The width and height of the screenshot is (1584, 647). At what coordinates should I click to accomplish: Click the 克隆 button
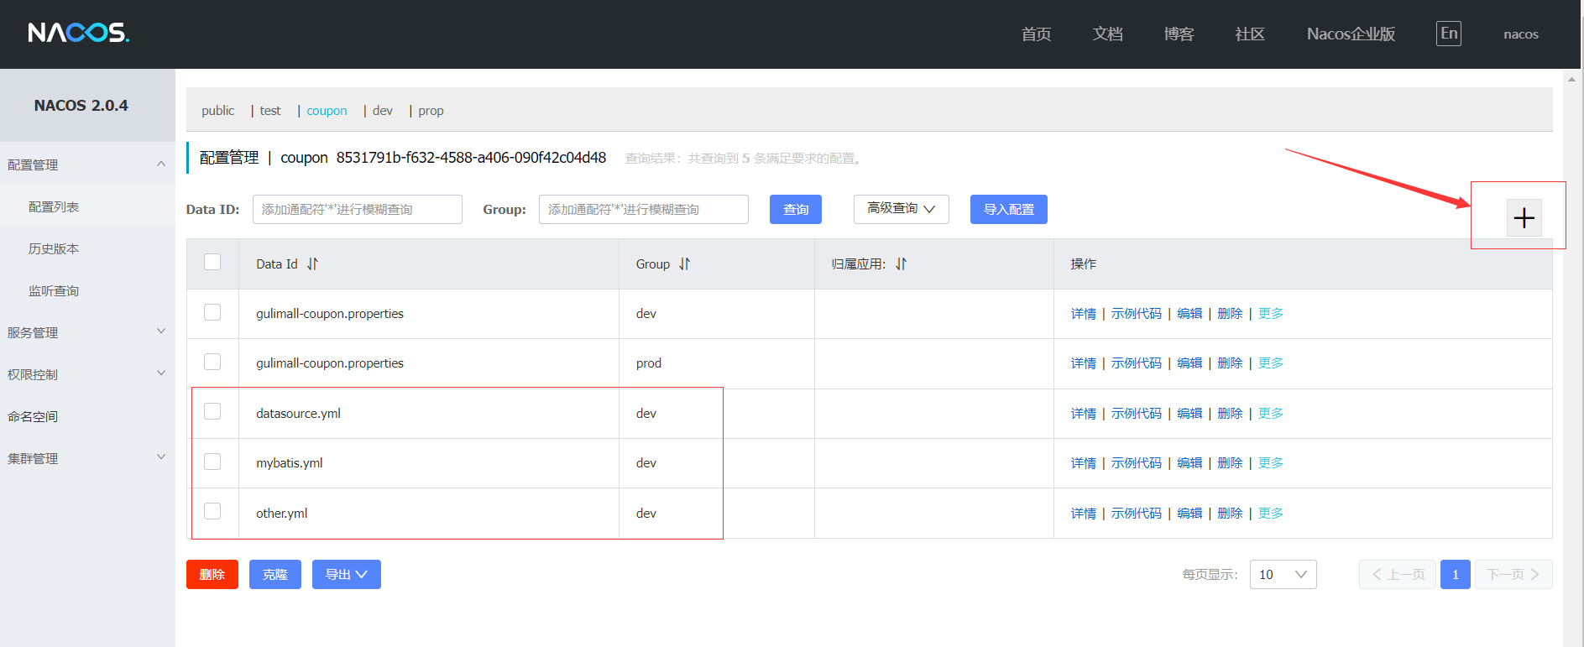274,574
